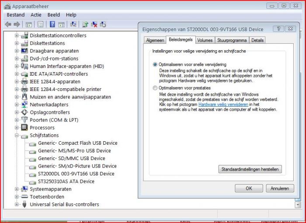The height and width of the screenshot is (223, 306).
Task: Open the Hardware veilig verwijderen link
Action: coord(223,105)
